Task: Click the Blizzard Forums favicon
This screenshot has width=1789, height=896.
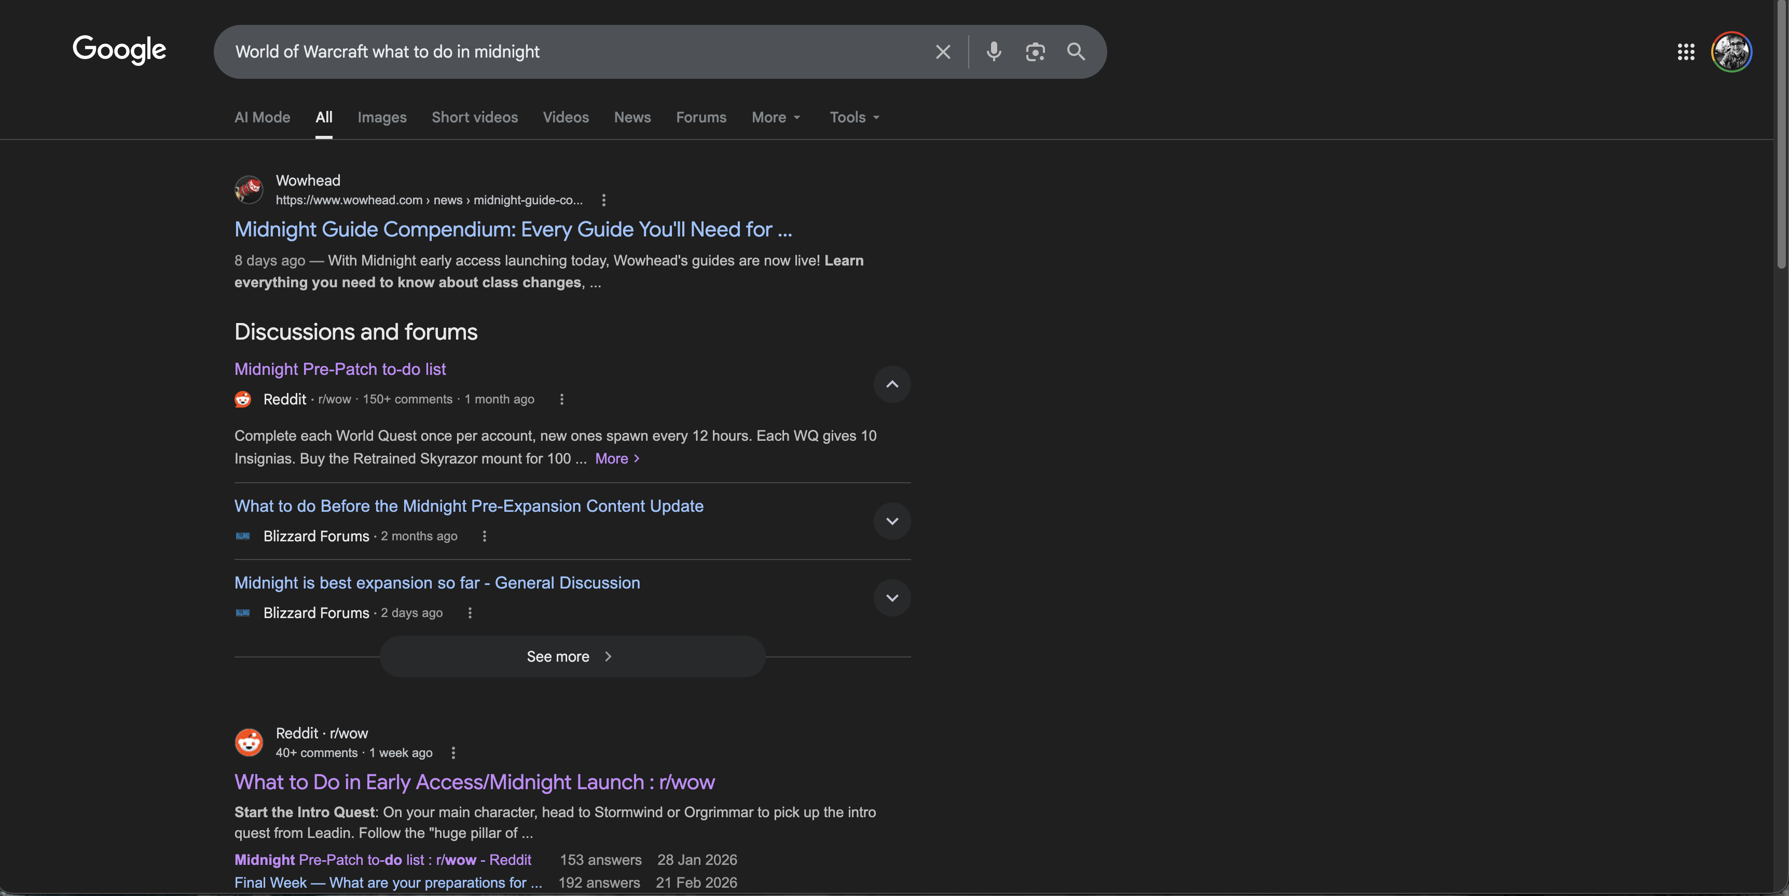Action: tap(242, 537)
